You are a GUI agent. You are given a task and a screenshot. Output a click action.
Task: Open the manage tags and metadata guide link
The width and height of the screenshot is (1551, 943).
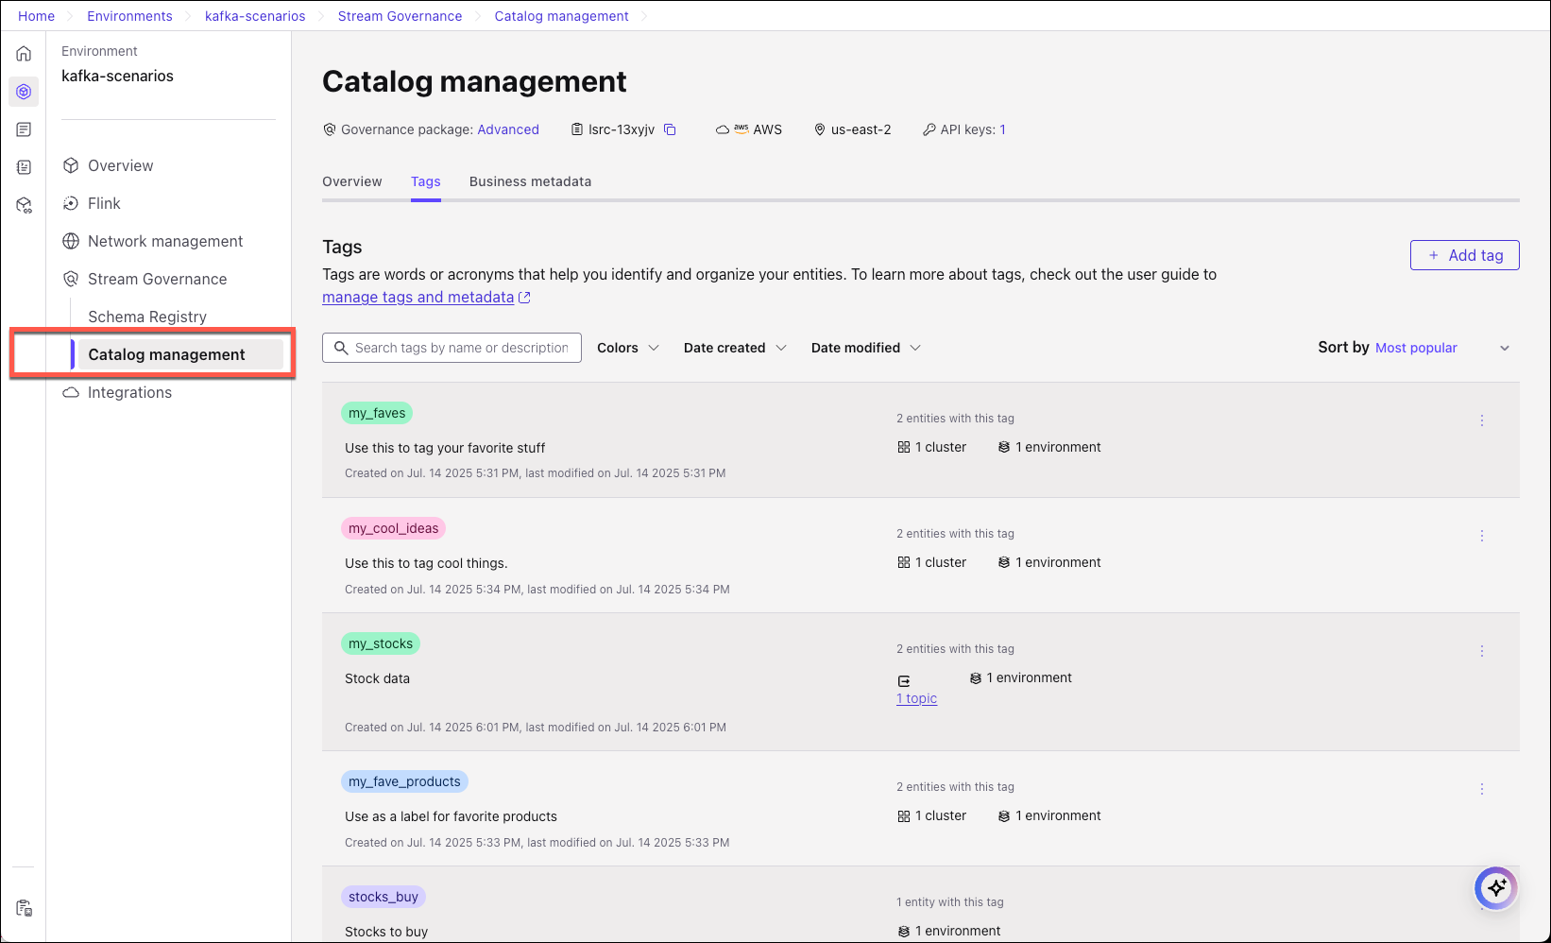tap(418, 297)
